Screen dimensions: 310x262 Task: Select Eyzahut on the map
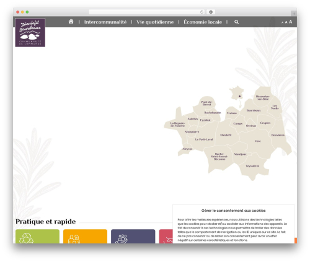[x=205, y=120]
